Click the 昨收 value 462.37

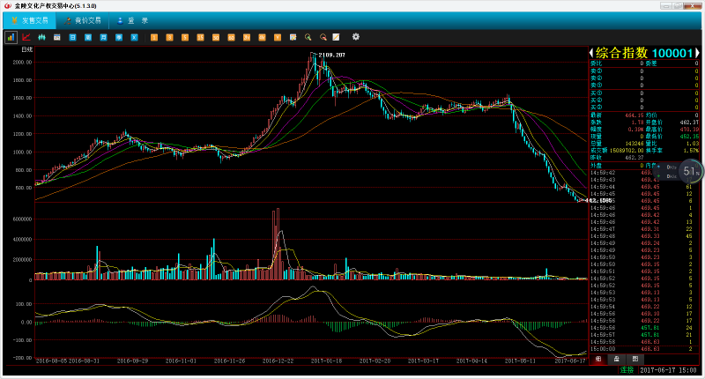[634, 158]
